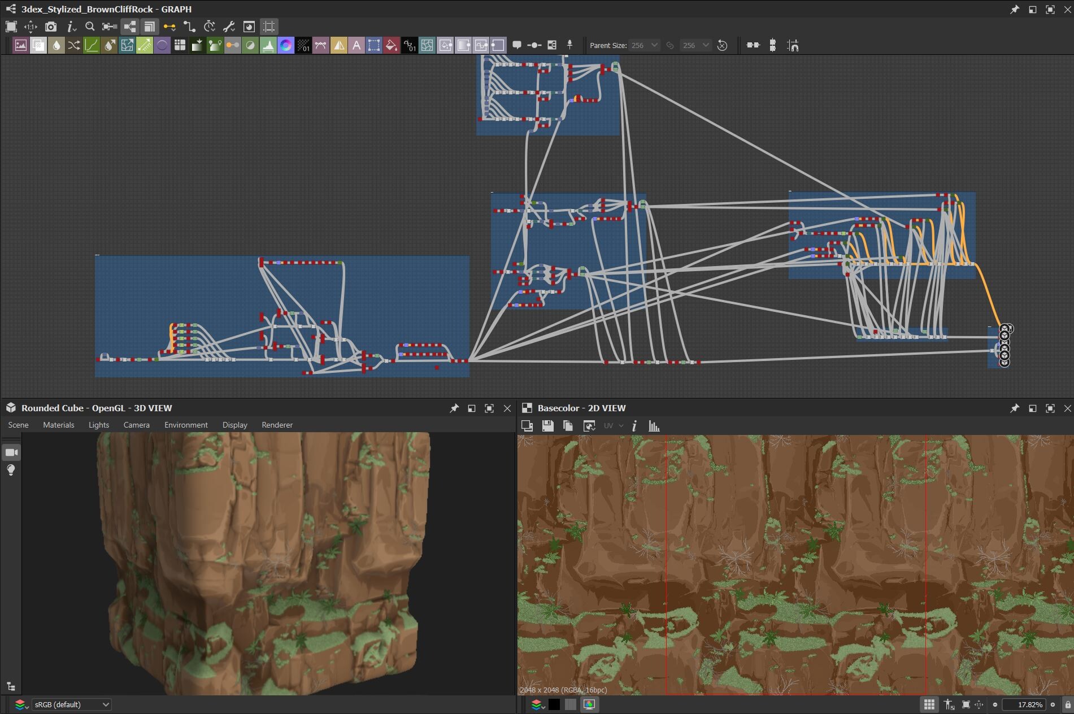The width and height of the screenshot is (1074, 714).
Task: Add a Curve node from the toolbar
Action: pyautogui.click(x=92, y=46)
